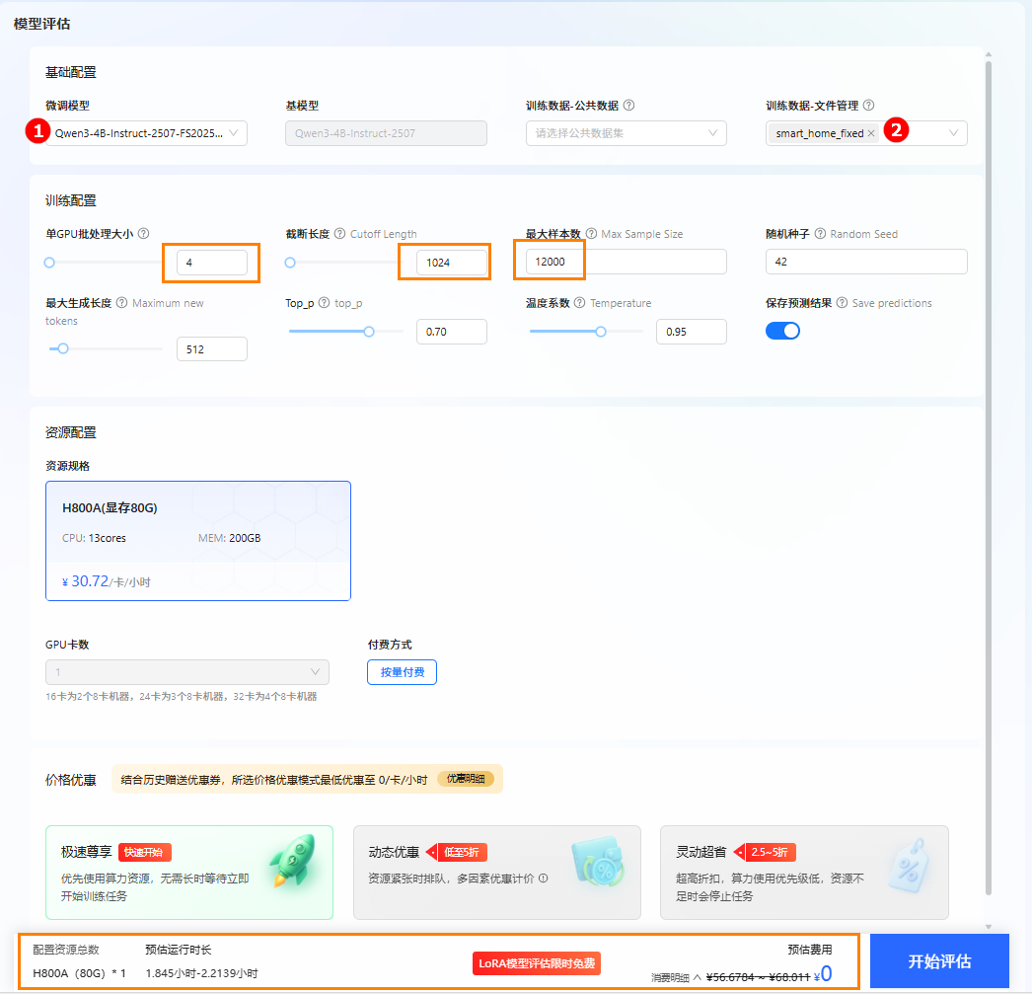Toggle the 保存预测结果 switch off

[782, 331]
